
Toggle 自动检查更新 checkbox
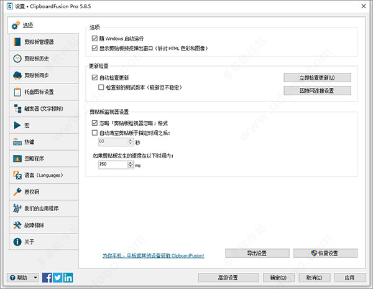(94, 77)
